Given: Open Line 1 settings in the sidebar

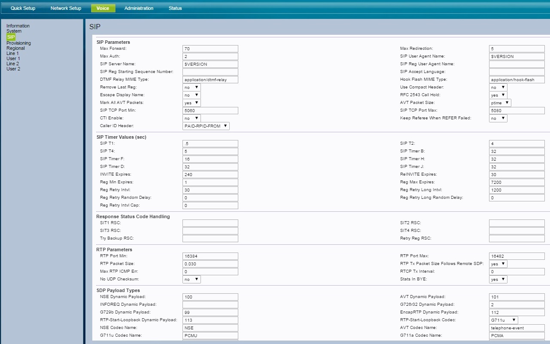Looking at the screenshot, I should (12, 53).
